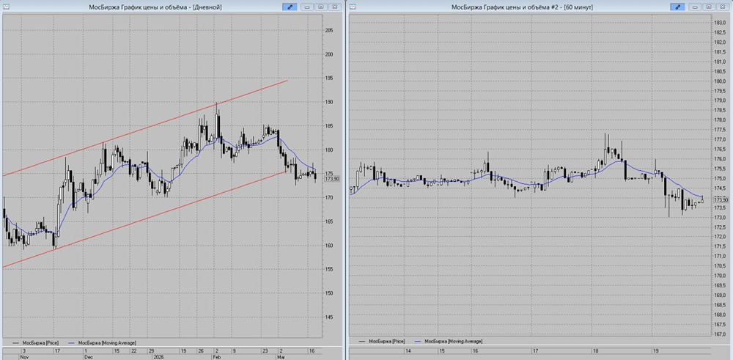Click date label '23' on daily time axis
Screen dimensions: 733x360
click(x=265, y=350)
